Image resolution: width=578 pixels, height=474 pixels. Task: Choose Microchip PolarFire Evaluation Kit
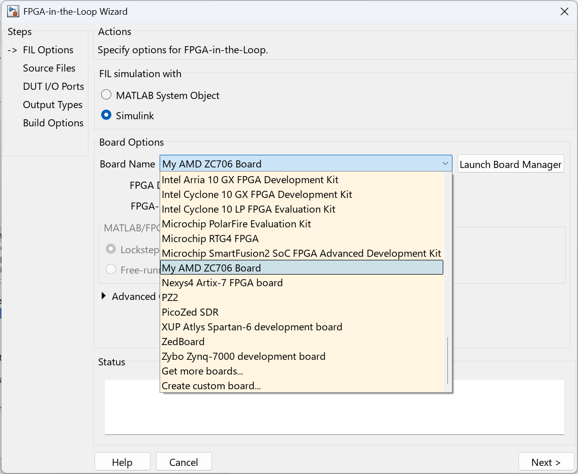236,224
